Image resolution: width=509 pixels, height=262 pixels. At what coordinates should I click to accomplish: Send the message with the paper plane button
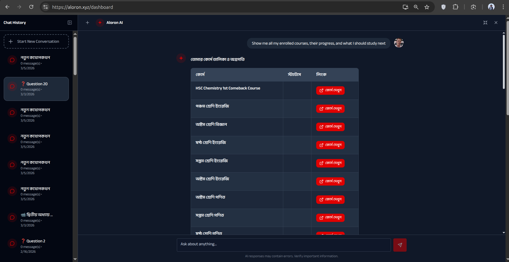(x=400, y=245)
